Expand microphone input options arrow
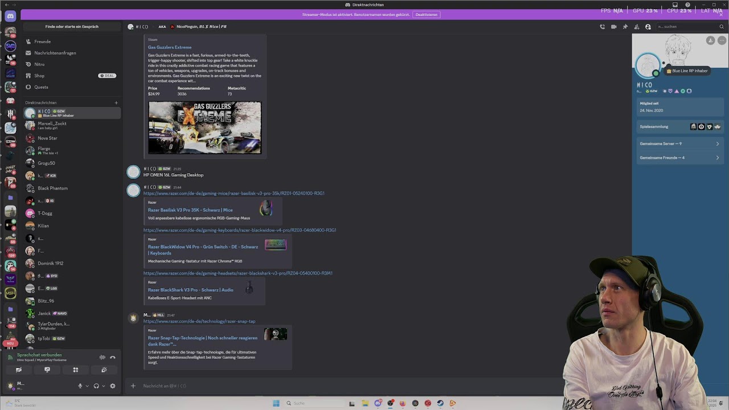 coord(87,386)
